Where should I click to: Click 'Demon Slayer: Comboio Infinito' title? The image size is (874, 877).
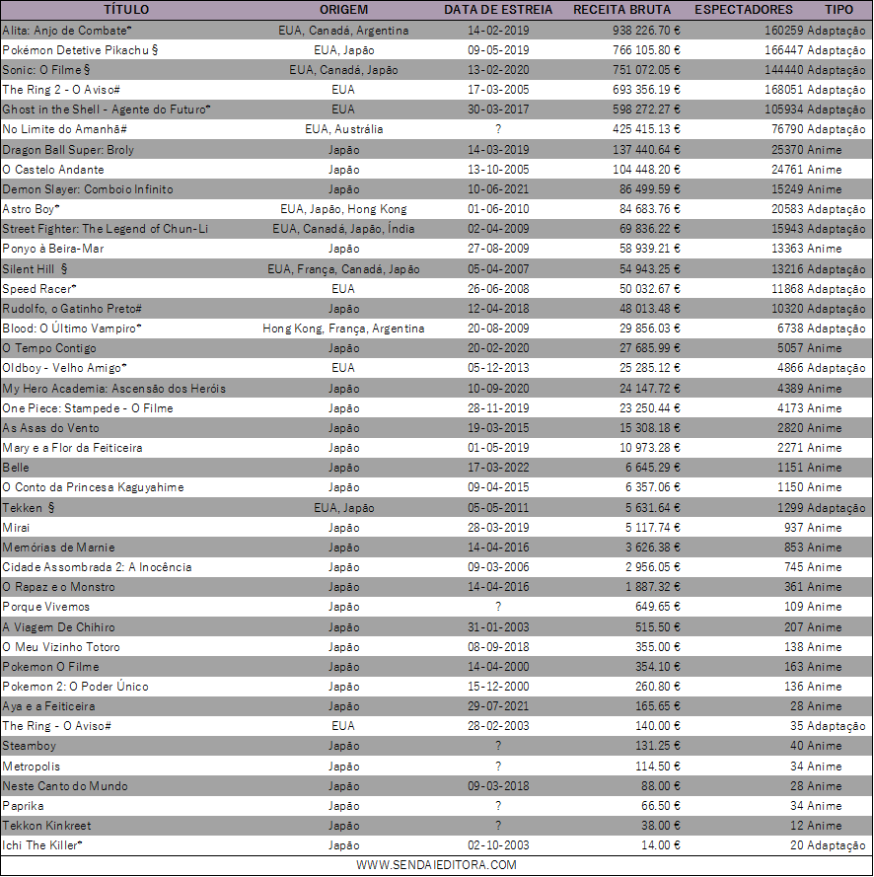pos(88,189)
